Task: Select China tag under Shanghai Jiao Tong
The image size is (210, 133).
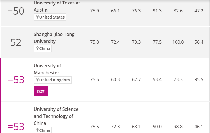Action: (x=43, y=49)
